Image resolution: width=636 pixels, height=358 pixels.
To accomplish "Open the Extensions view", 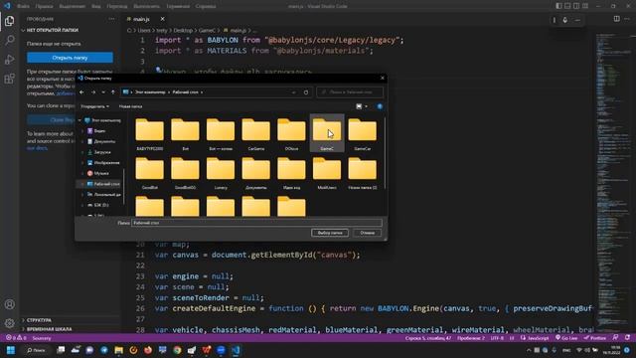I will point(9,79).
